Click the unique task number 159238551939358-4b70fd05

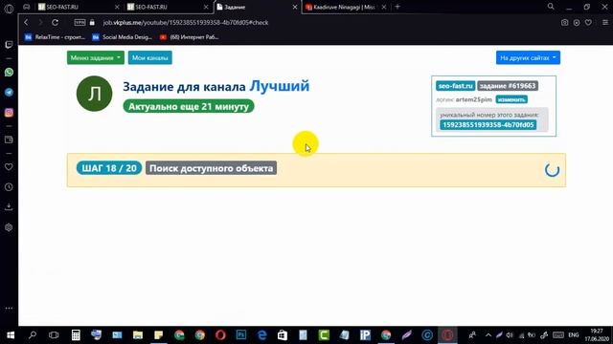coord(488,125)
